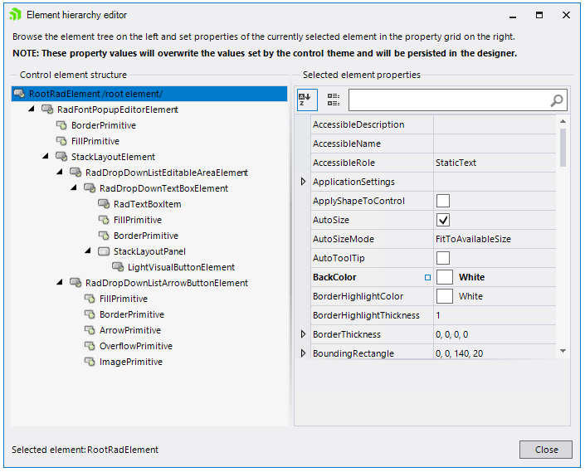Viewport: 585px width, 472px height.
Task: Collapse the StackLayoutElement tree node
Action: (46, 156)
